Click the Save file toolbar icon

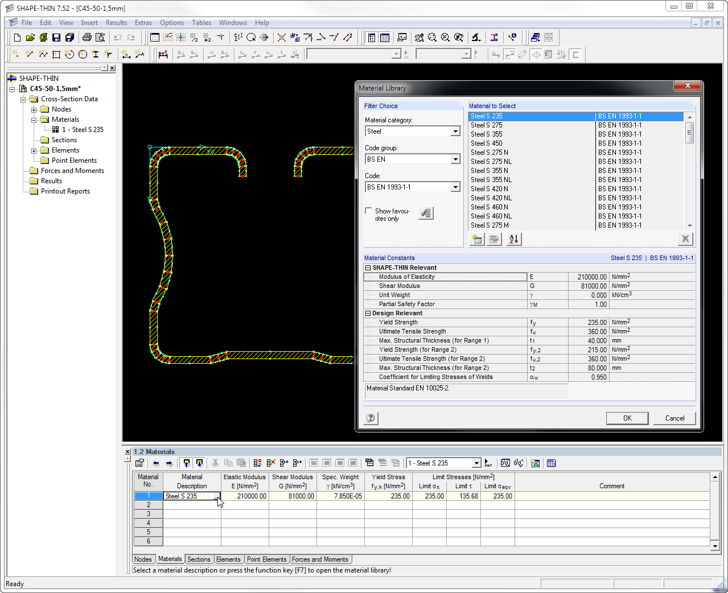(x=56, y=38)
